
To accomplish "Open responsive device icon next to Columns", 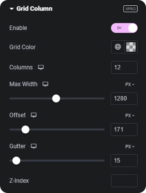I will coord(41,67).
